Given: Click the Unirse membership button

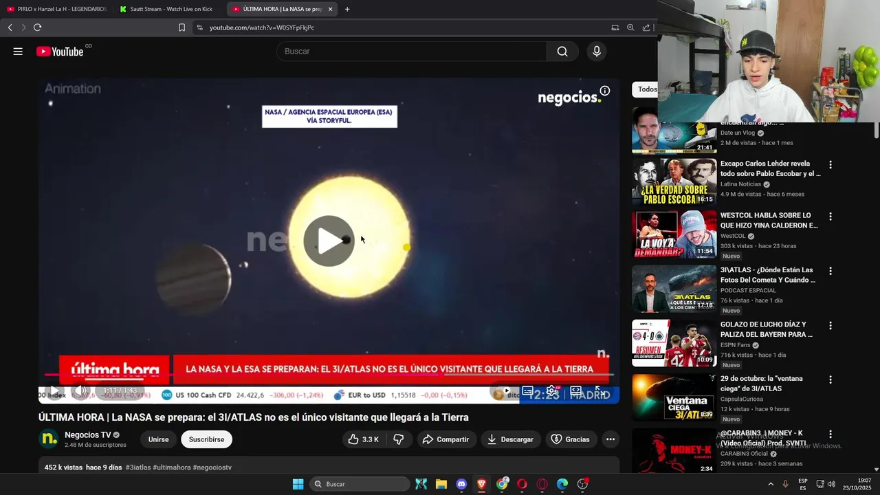Looking at the screenshot, I should (x=158, y=439).
